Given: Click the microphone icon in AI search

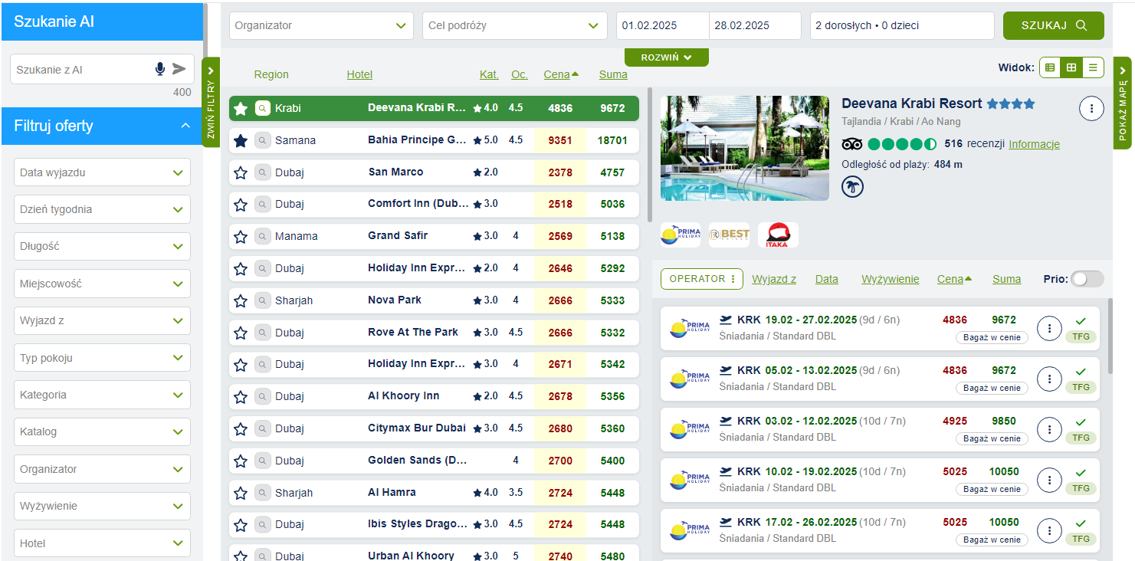Looking at the screenshot, I should click(159, 69).
